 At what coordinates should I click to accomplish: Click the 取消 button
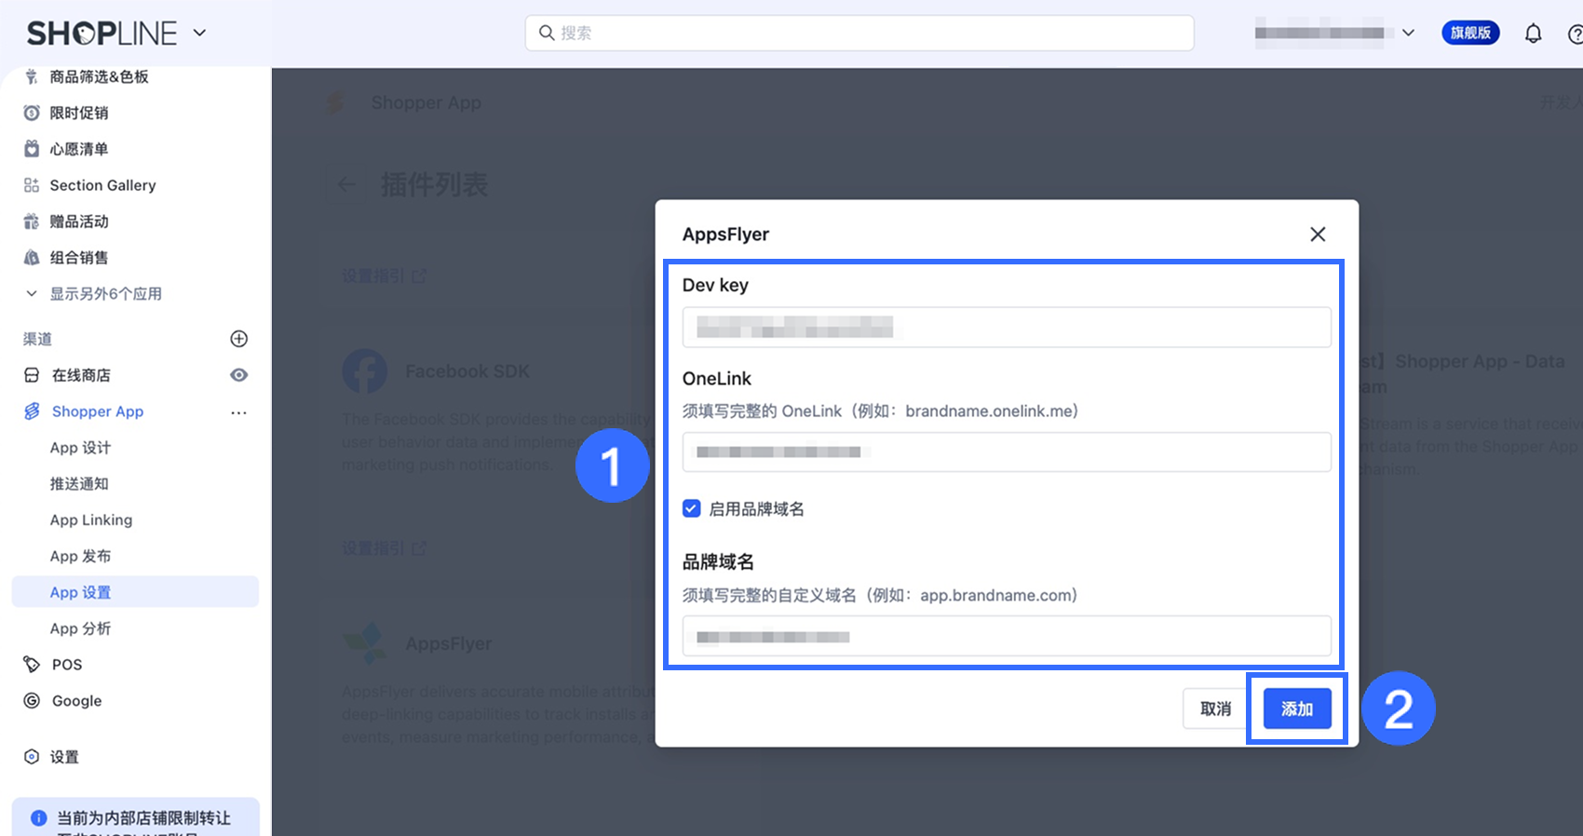[x=1215, y=709]
